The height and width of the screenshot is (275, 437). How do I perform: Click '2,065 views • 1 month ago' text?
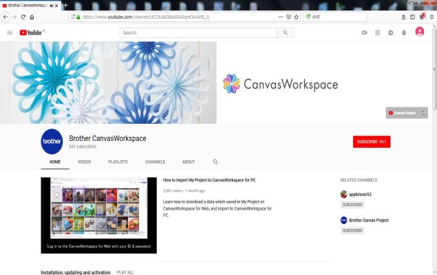184,191
